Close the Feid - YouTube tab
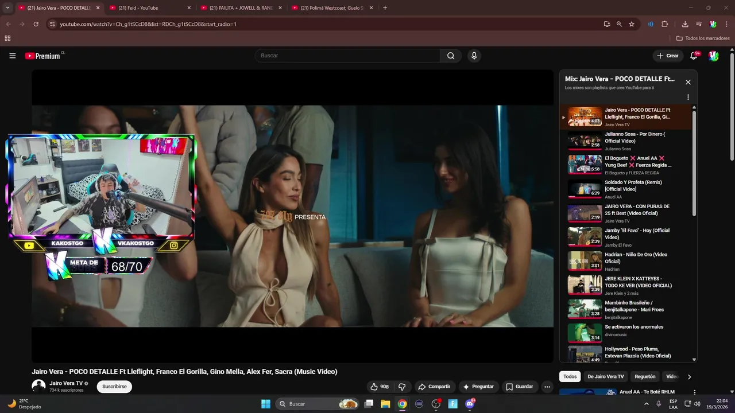735x413 pixels. tap(189, 8)
